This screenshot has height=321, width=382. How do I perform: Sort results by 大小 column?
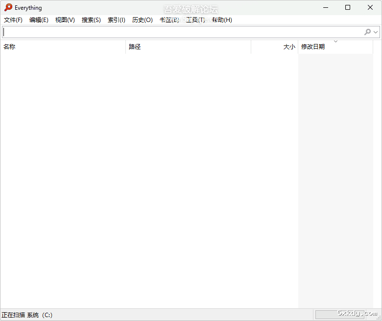click(x=275, y=46)
